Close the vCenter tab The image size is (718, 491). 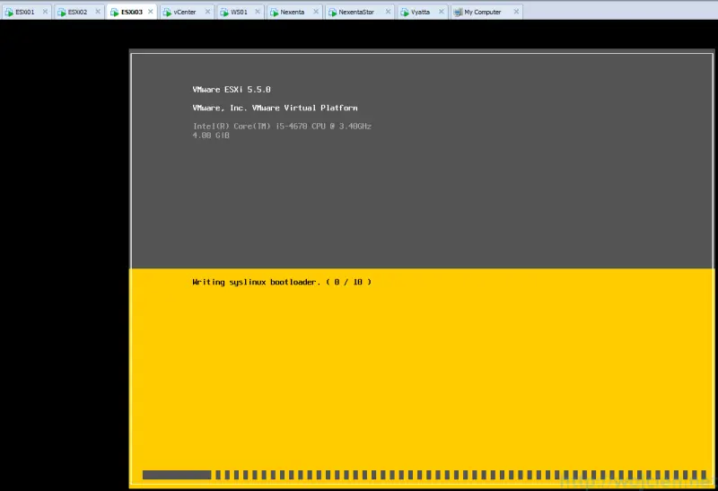[x=207, y=12]
